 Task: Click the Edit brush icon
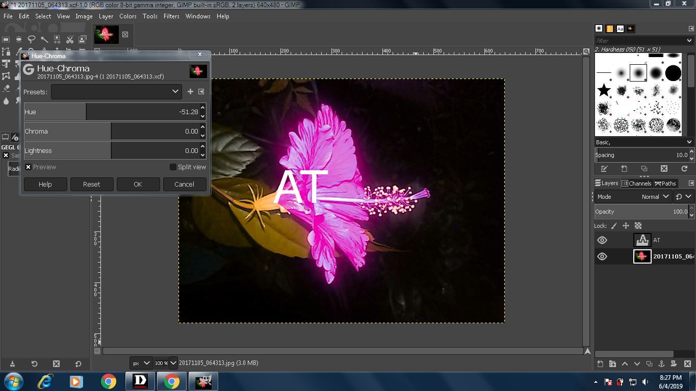pyautogui.click(x=604, y=169)
